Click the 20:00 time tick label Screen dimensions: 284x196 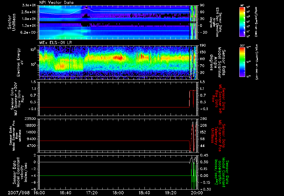[197, 193]
